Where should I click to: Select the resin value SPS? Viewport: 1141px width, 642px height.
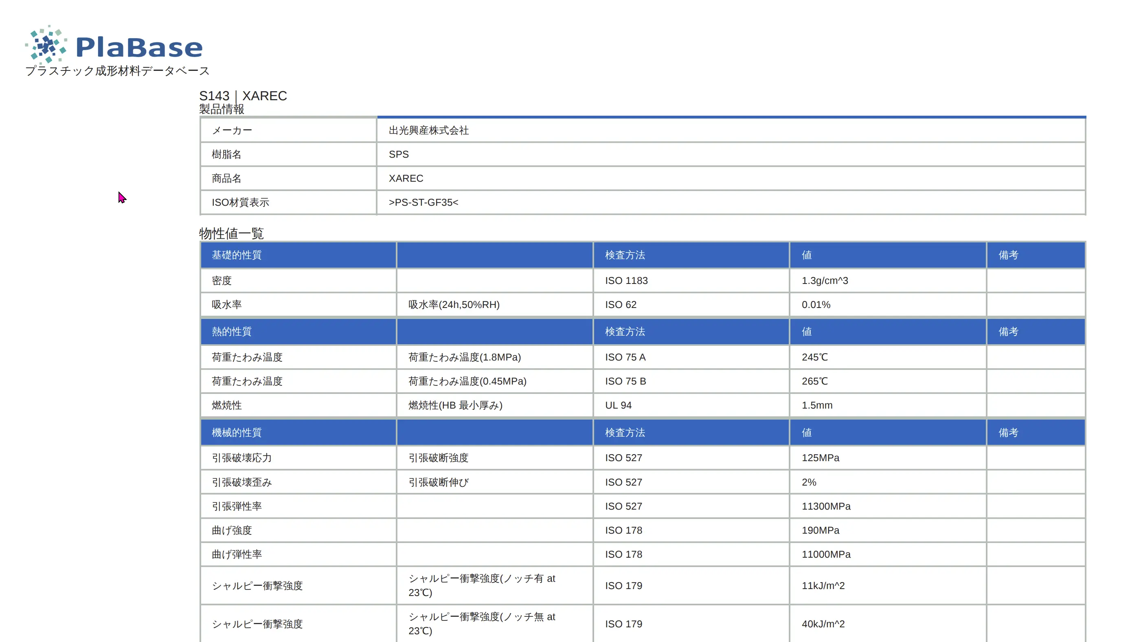399,154
